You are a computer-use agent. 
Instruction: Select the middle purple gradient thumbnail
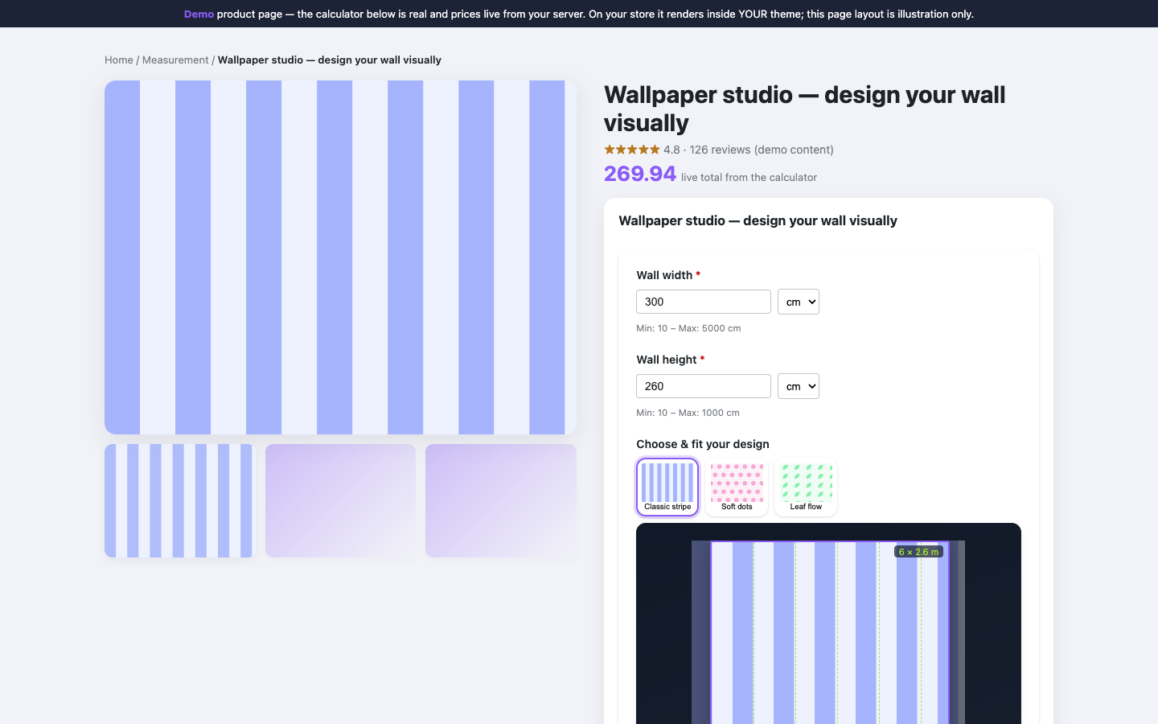pos(340,500)
